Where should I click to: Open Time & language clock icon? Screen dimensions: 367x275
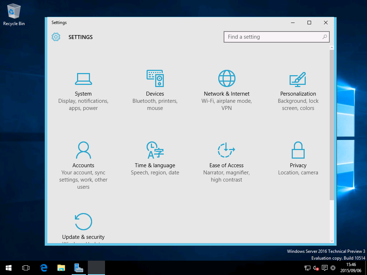[155, 150]
